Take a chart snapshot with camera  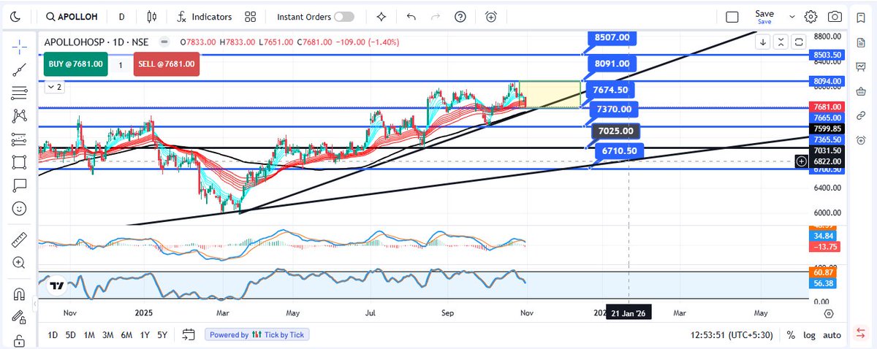(x=835, y=16)
